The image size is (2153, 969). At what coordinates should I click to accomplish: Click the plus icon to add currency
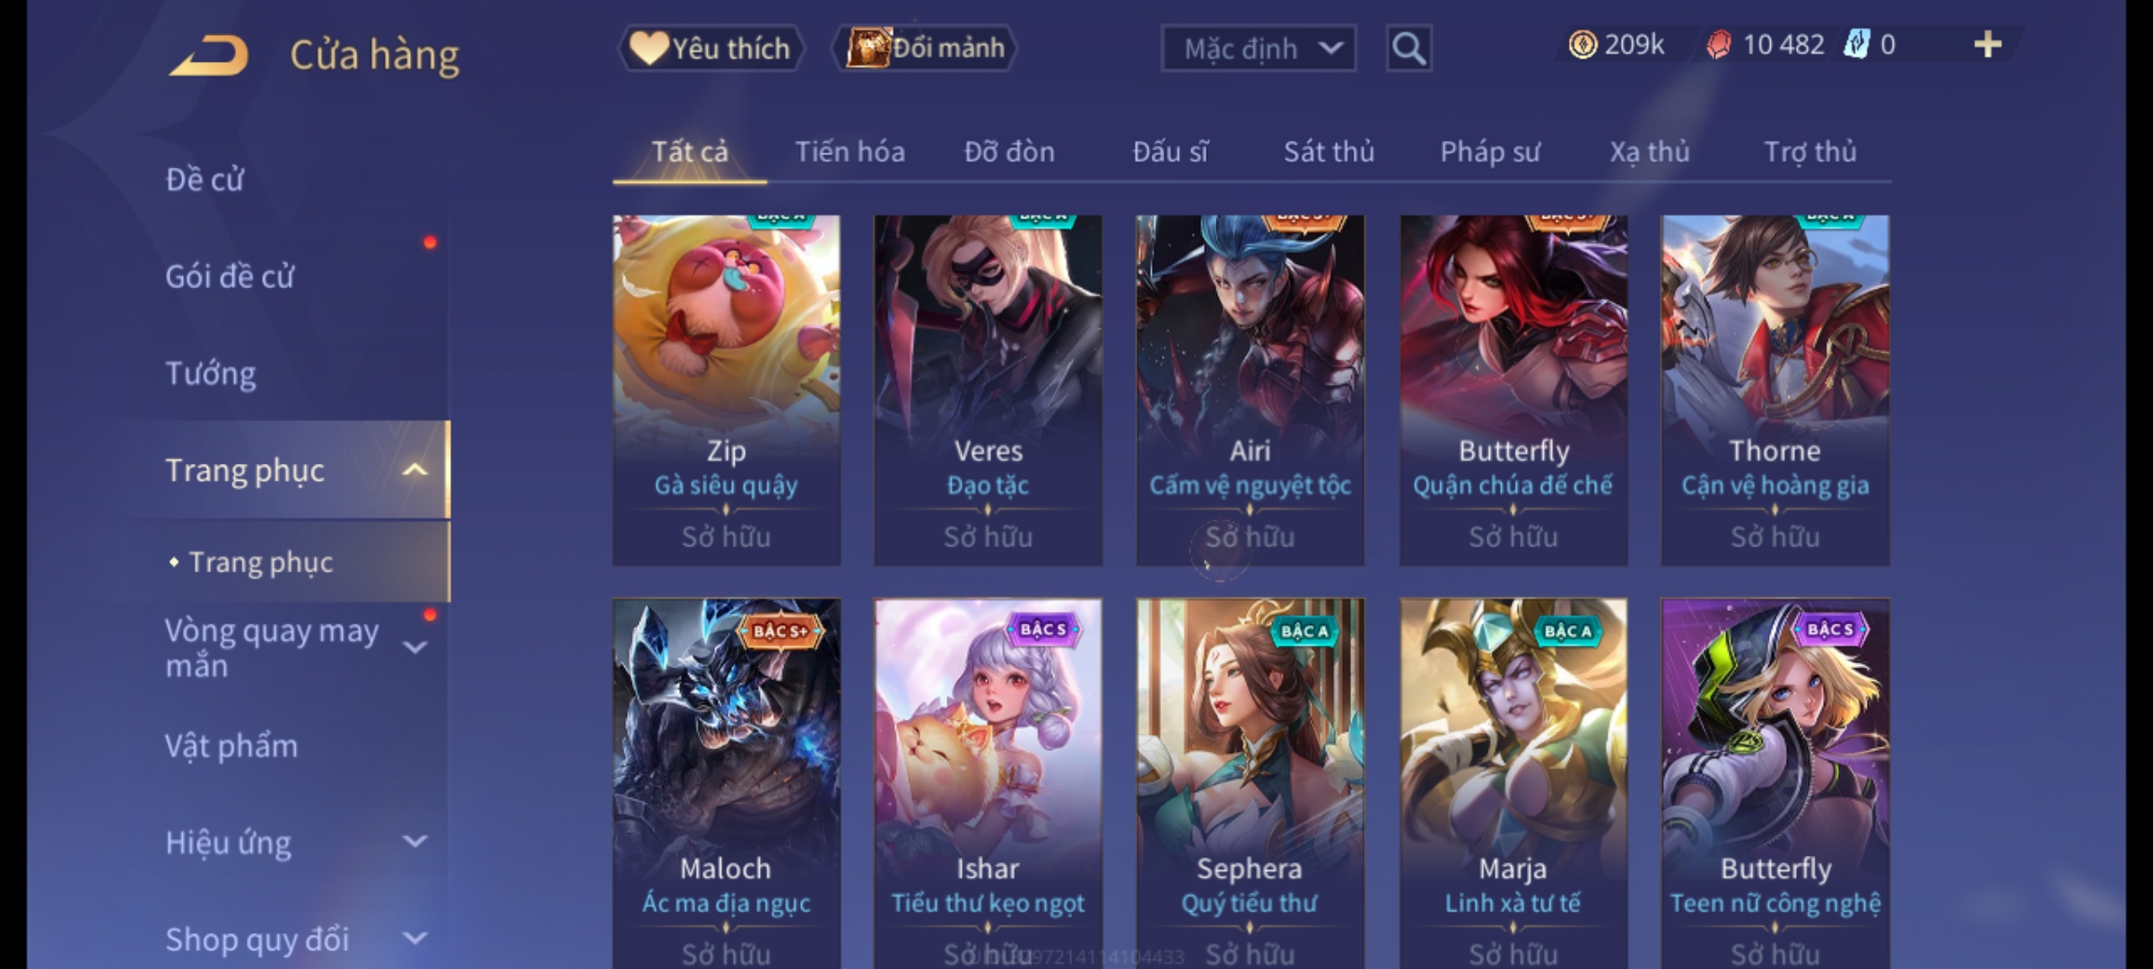point(1988,45)
